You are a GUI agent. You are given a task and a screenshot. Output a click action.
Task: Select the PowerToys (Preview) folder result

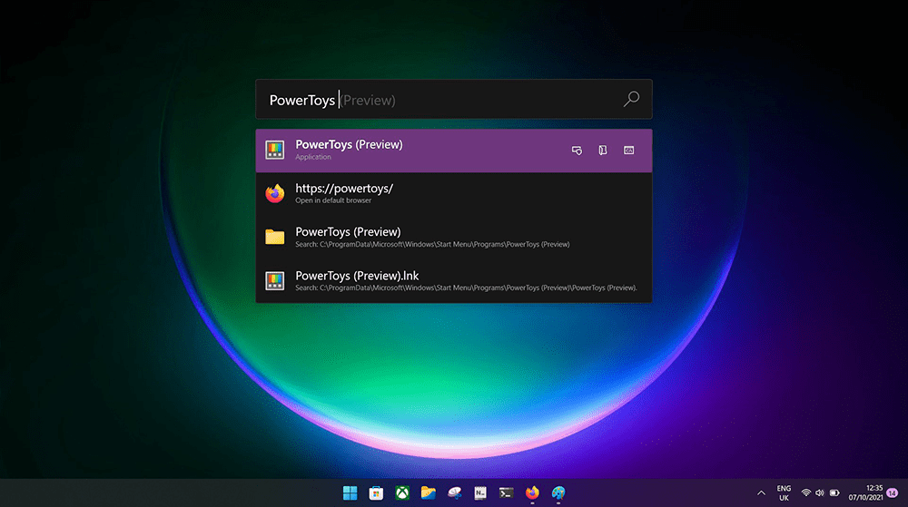[453, 237]
